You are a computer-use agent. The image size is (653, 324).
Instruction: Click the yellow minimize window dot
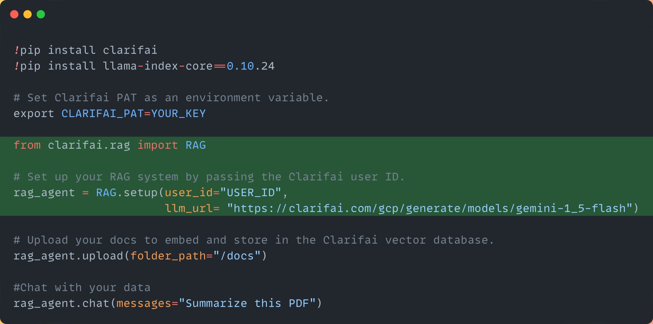coord(28,14)
